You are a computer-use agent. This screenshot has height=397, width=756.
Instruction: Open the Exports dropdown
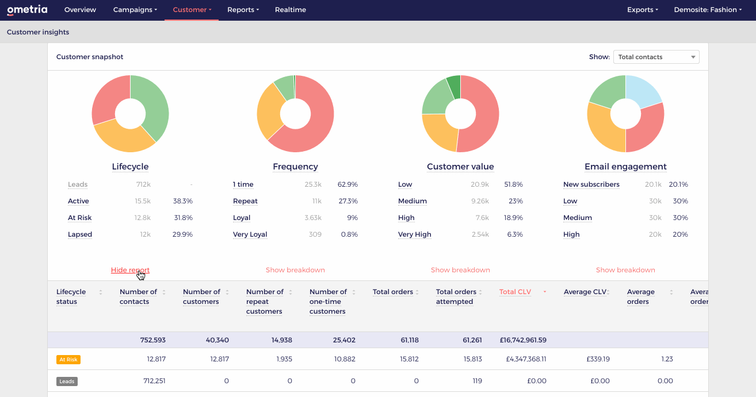pos(642,10)
